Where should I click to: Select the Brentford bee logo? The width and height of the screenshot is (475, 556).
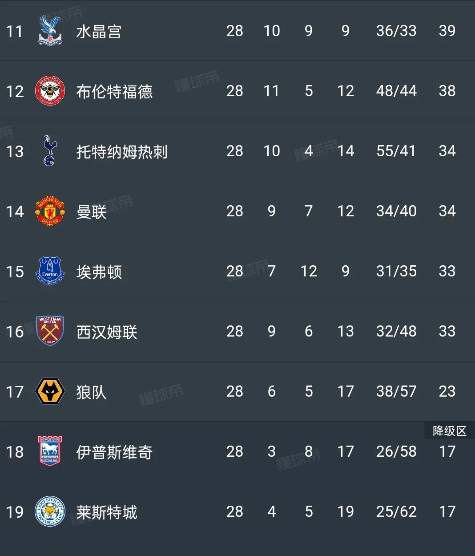tap(49, 91)
